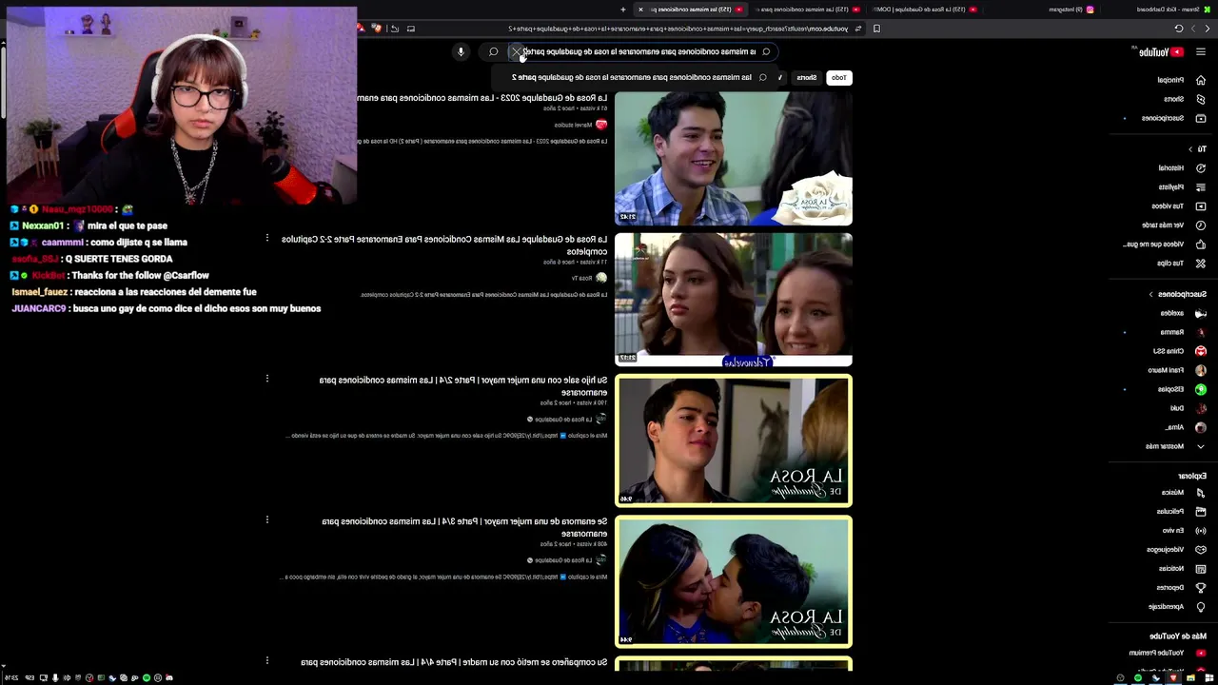Play the first thumbnail with laughing boy
Image resolution: width=1218 pixels, height=685 pixels.
point(734,158)
